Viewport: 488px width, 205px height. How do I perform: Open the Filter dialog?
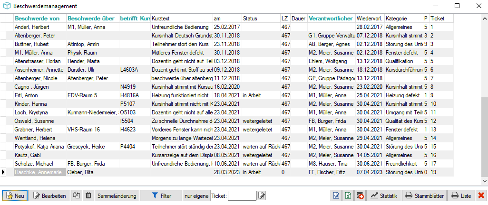[x=161, y=196]
